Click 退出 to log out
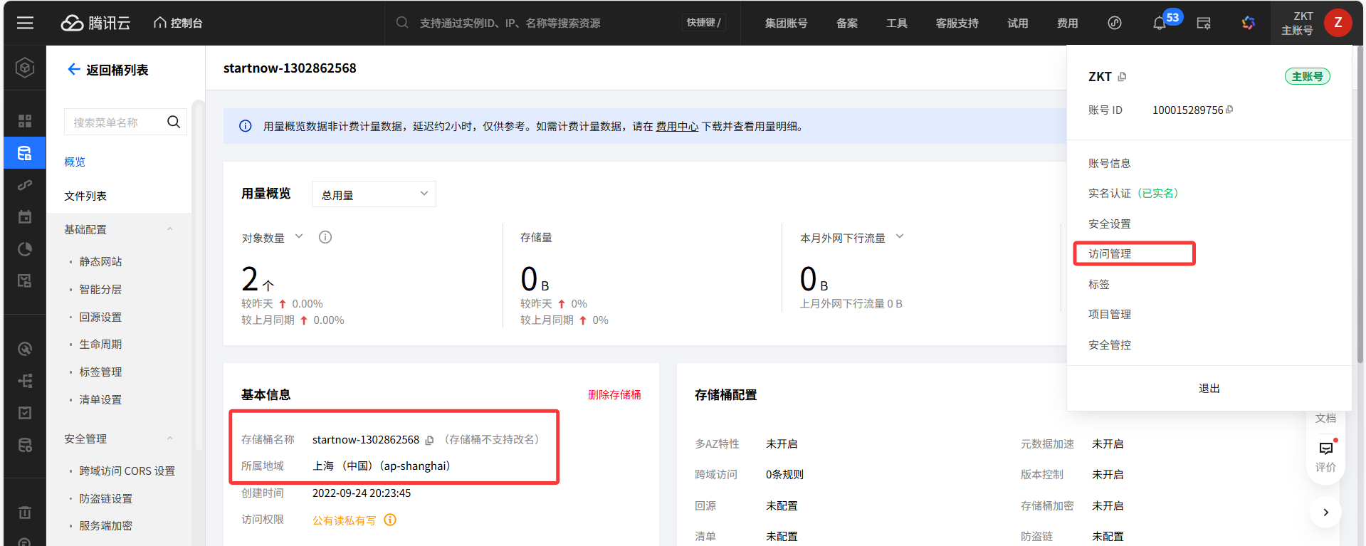The image size is (1366, 546). pyautogui.click(x=1209, y=389)
